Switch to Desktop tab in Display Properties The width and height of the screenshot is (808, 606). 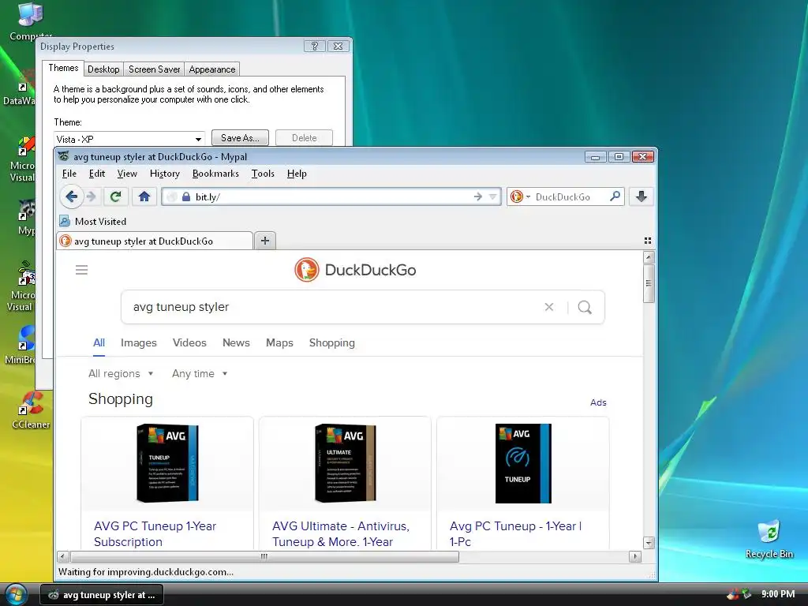(103, 69)
